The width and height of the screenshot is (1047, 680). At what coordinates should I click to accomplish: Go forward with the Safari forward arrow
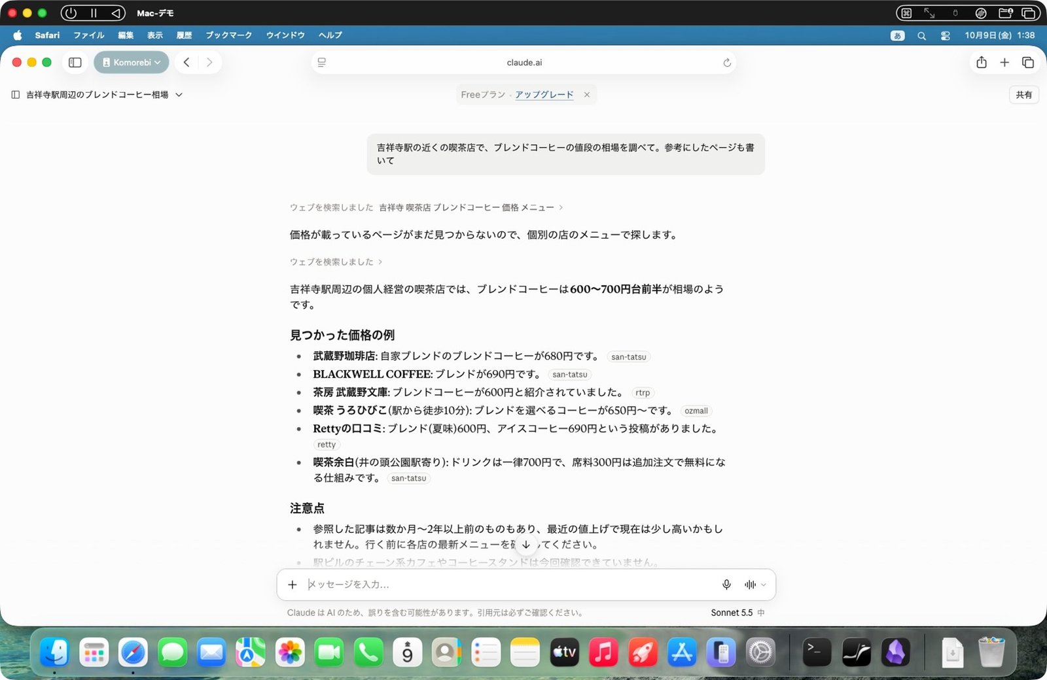pos(209,62)
